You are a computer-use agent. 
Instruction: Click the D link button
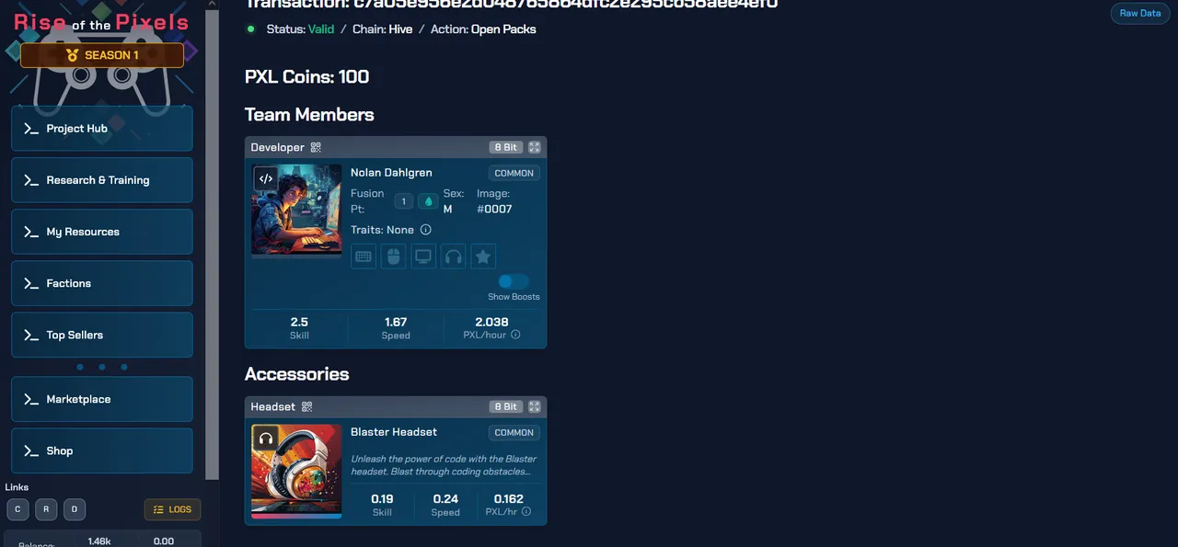coord(75,509)
